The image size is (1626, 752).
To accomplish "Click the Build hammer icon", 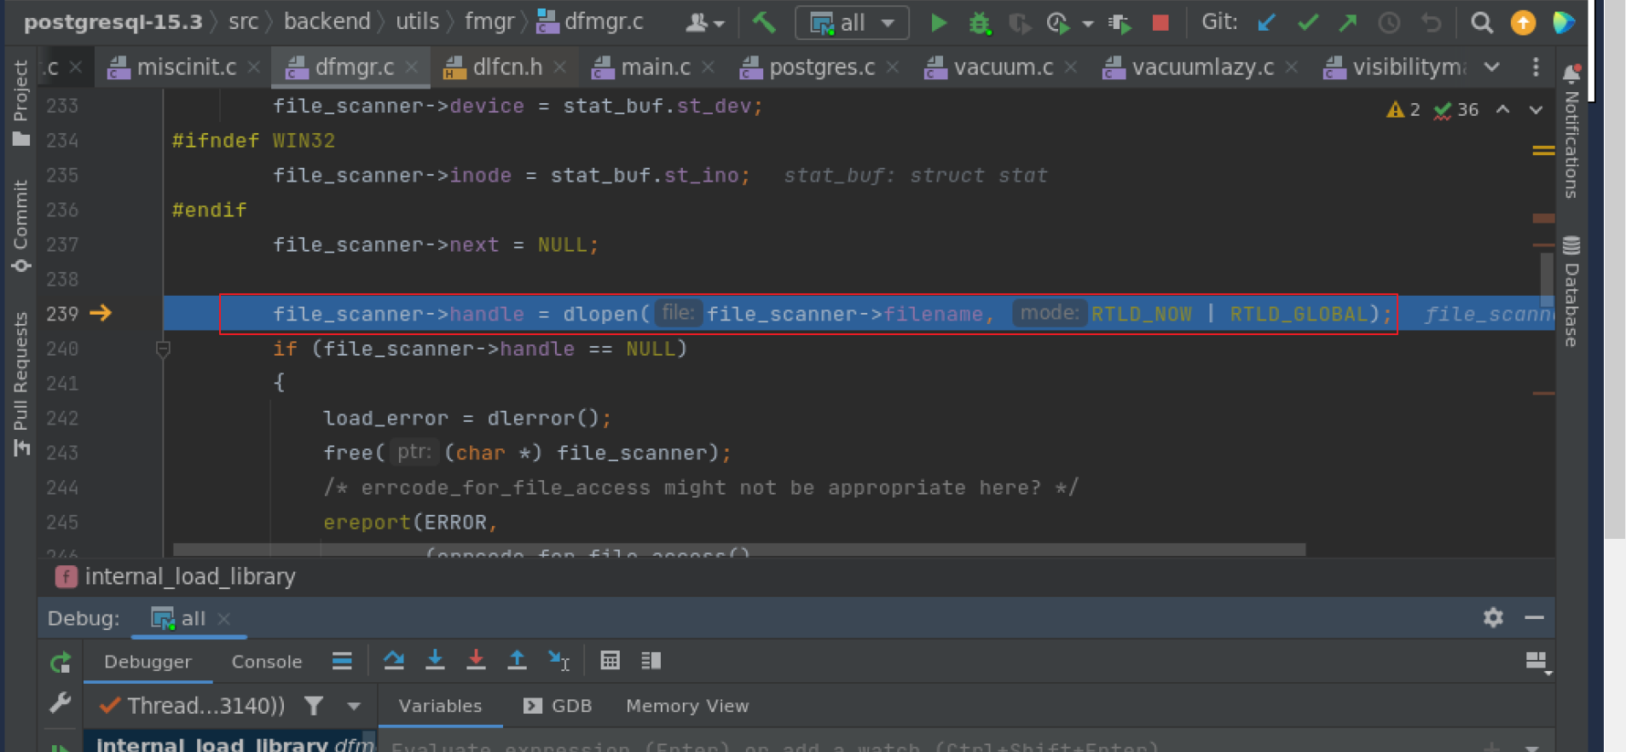I will click(764, 22).
